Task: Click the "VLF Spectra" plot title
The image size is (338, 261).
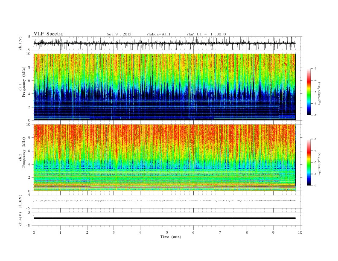Action: 48,34
